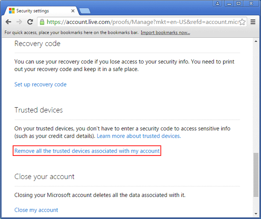Open the Set up recovery code link

tap(40, 84)
